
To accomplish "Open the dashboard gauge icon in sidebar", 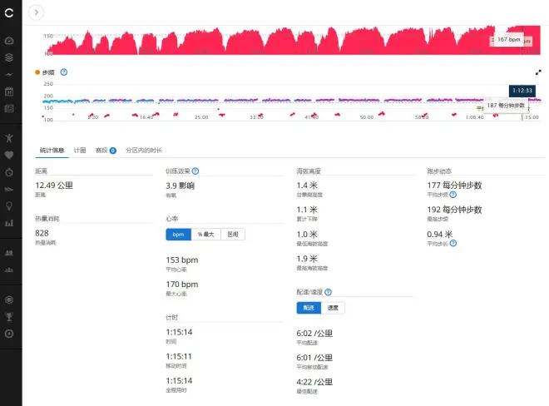I will [x=9, y=40].
